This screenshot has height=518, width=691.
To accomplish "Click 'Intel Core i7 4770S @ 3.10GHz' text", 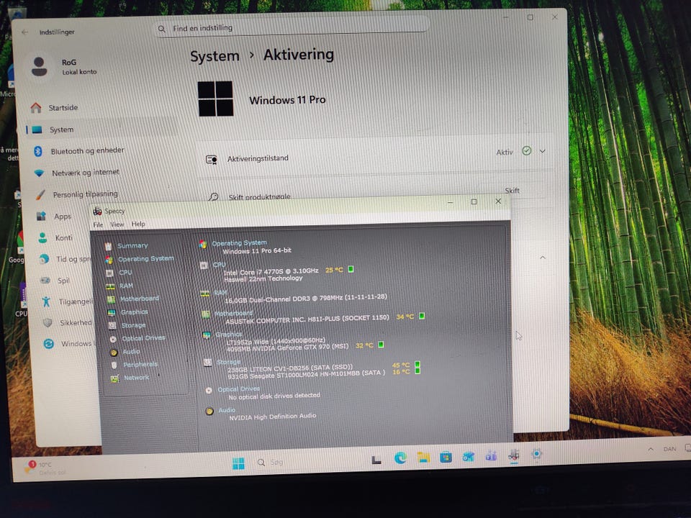I will coord(271,271).
